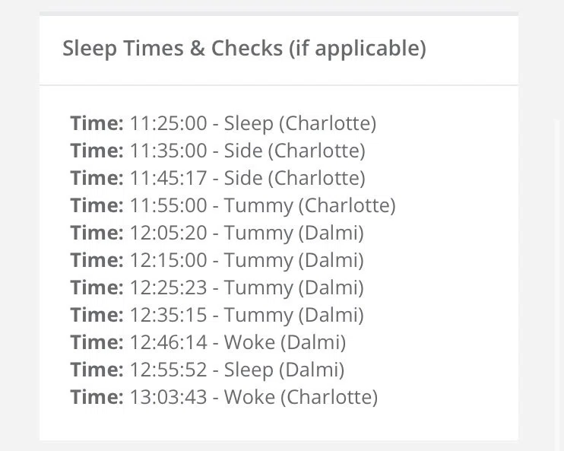Select the 11:25:00 Sleep (Charlotte) entry
This screenshot has height=451, width=564.
point(223,123)
